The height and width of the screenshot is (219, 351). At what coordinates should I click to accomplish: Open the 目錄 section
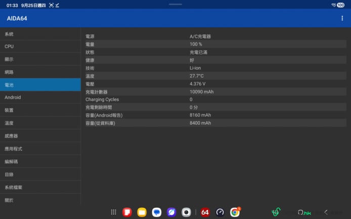(x=40, y=175)
